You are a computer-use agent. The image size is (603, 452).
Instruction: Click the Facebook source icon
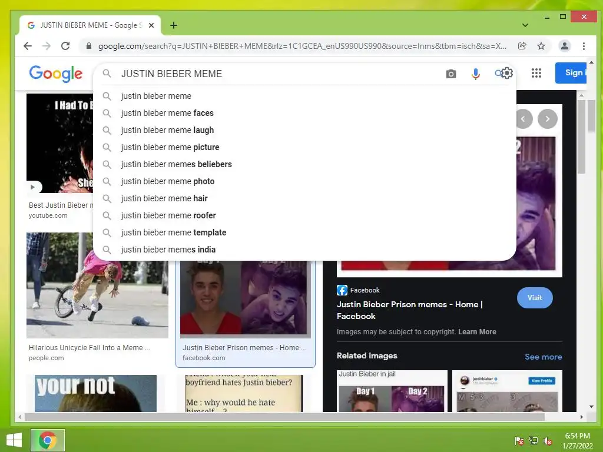point(342,290)
